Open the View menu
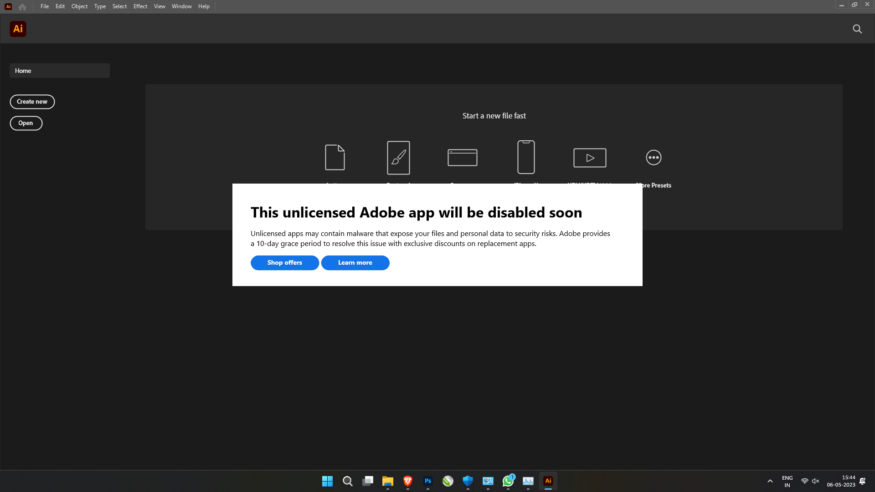 [x=160, y=6]
